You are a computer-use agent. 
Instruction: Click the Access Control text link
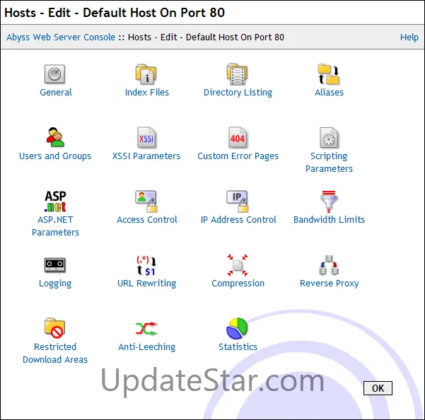[147, 219]
